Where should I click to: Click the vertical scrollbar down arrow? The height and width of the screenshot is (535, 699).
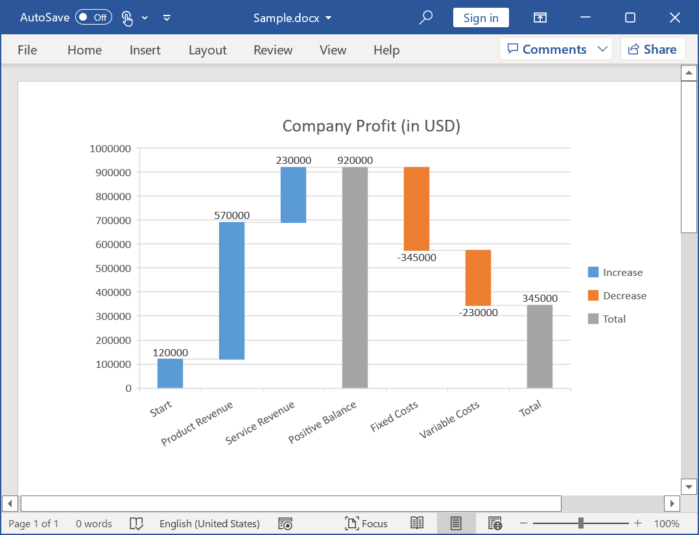(689, 486)
